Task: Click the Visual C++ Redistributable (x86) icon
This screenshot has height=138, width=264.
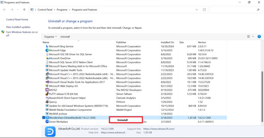Action: point(47,78)
